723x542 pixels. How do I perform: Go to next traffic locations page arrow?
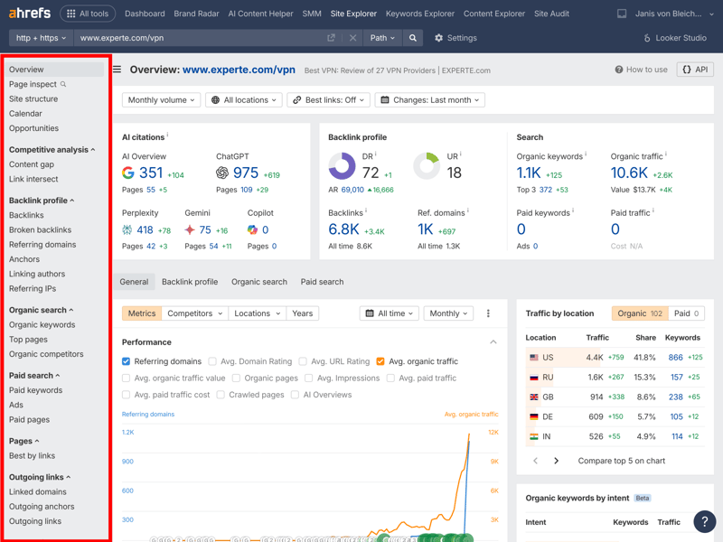556,461
